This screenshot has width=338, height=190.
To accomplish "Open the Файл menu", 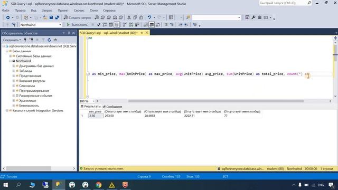I will click(x=6, y=11).
